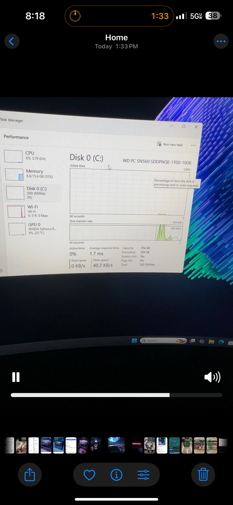Open the baby face photo thumbnail

(x=21, y=445)
